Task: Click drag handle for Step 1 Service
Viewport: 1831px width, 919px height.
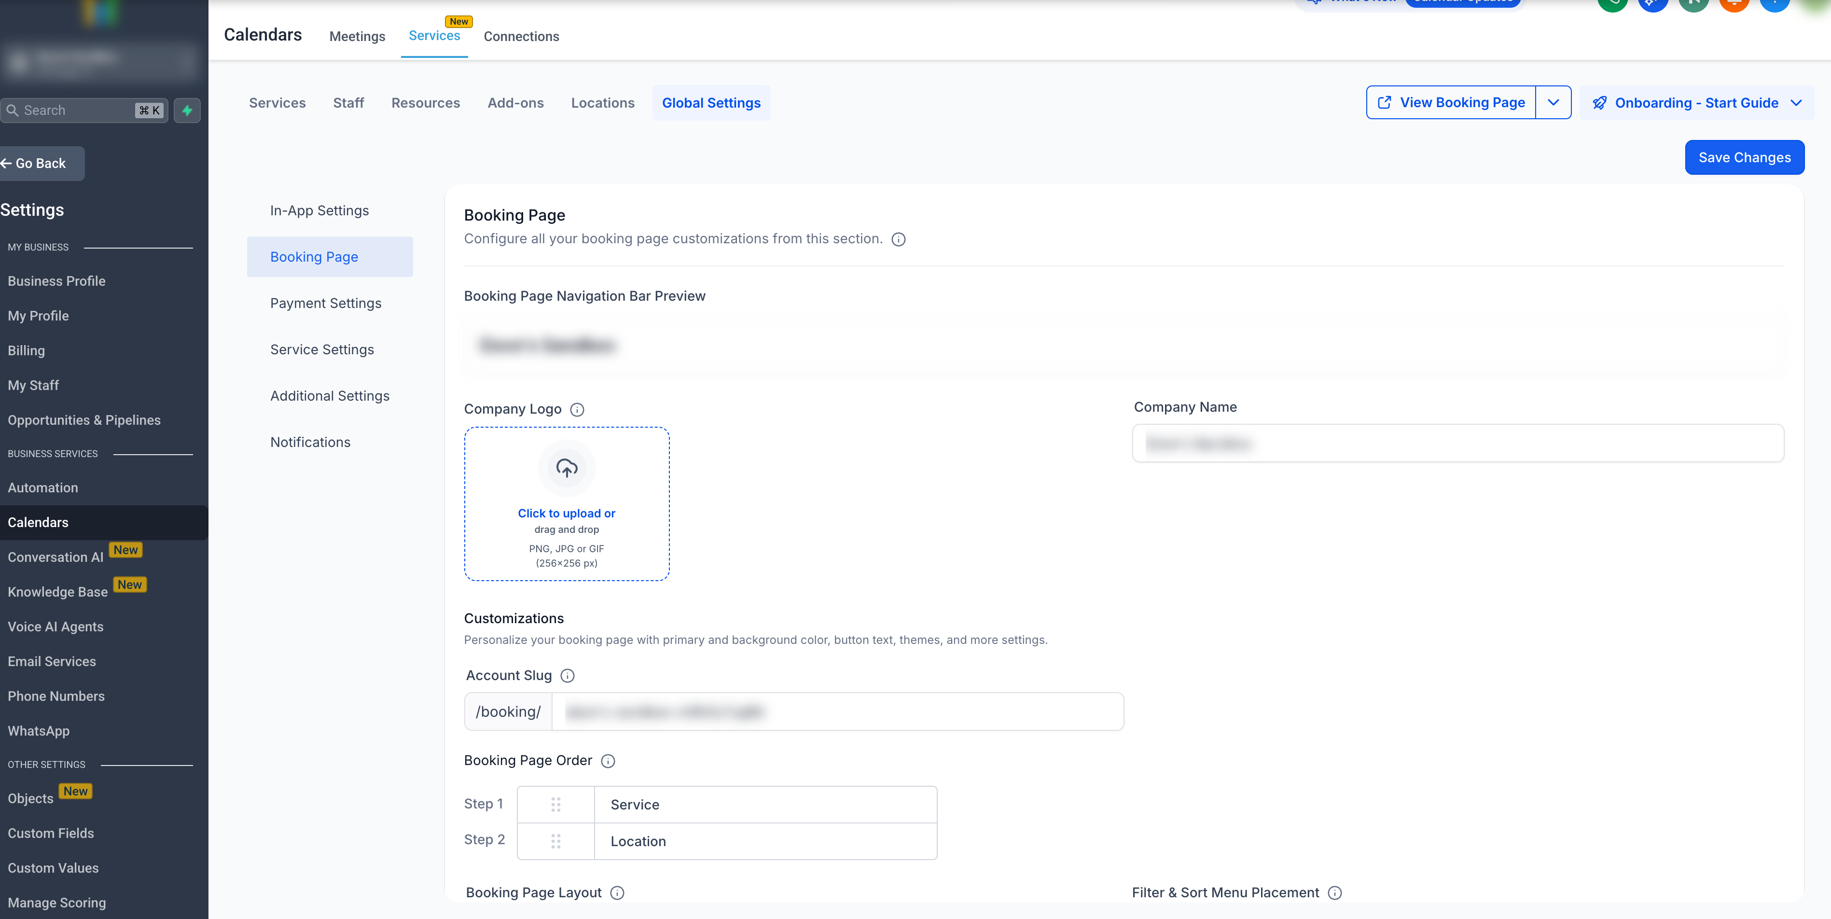Action: click(x=556, y=805)
